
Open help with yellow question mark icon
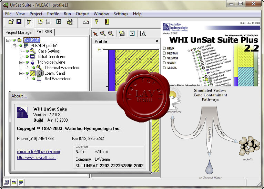point(97,22)
